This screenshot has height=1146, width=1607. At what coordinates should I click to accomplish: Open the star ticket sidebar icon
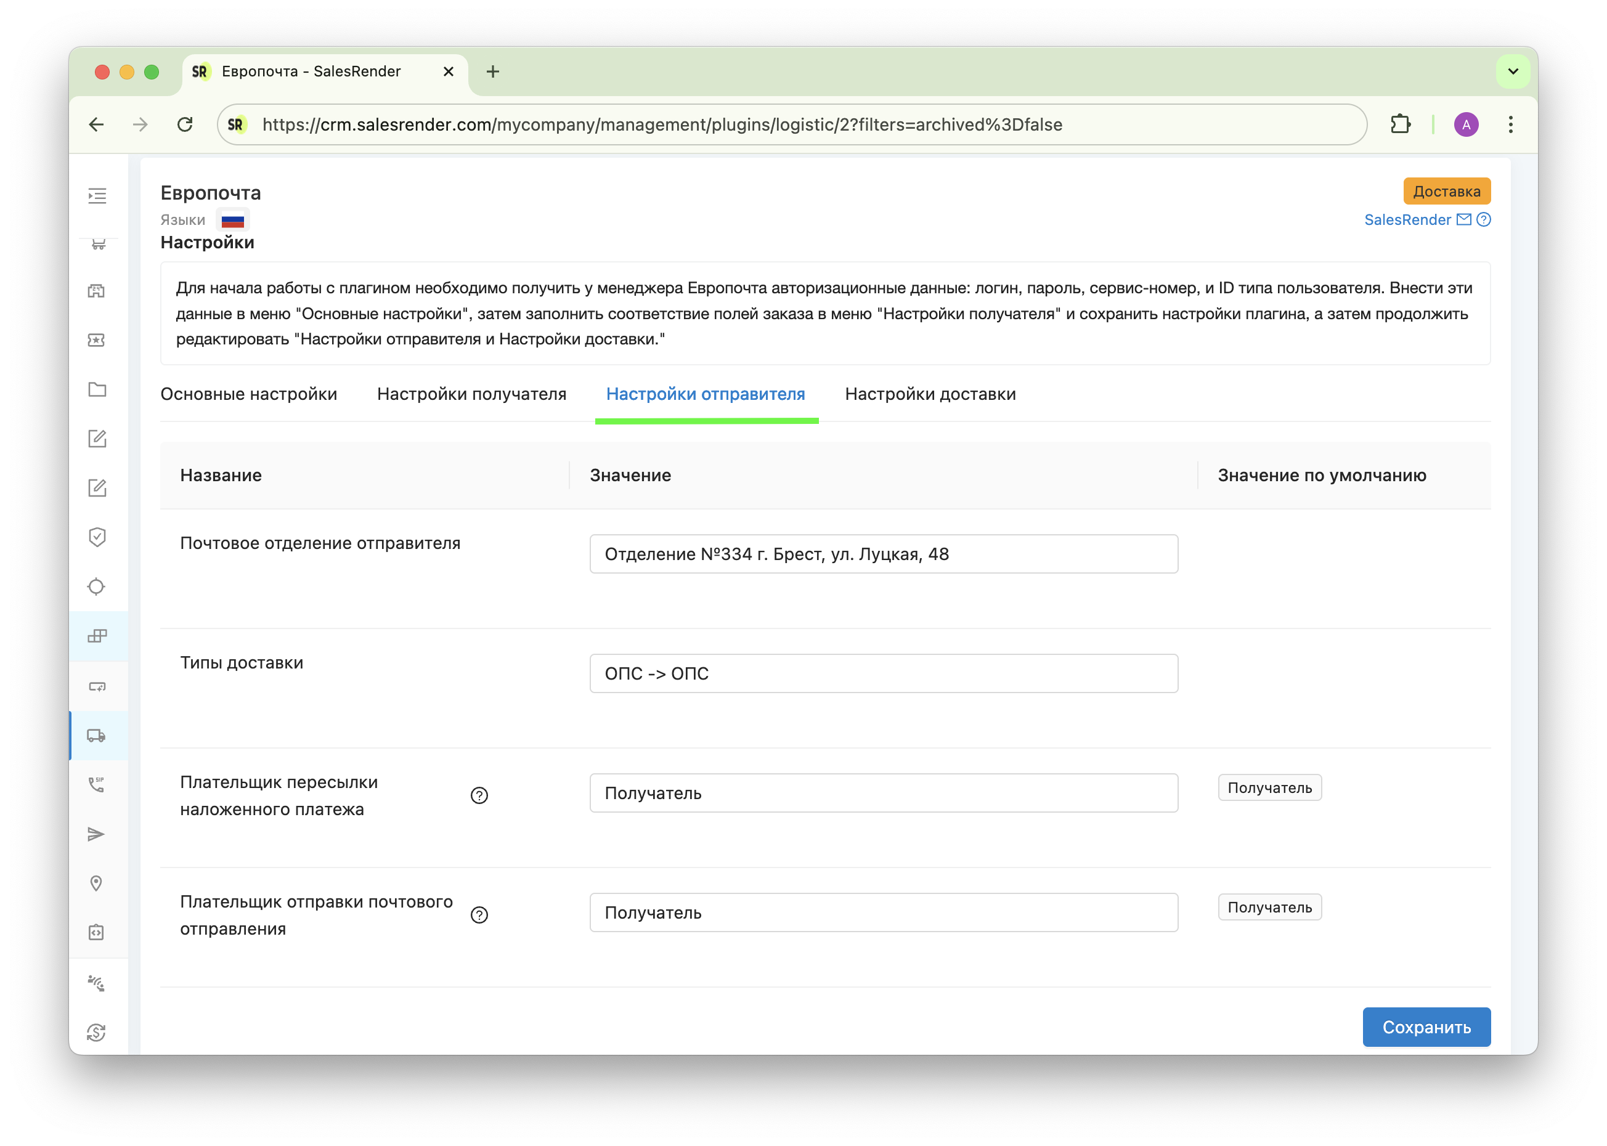[97, 340]
